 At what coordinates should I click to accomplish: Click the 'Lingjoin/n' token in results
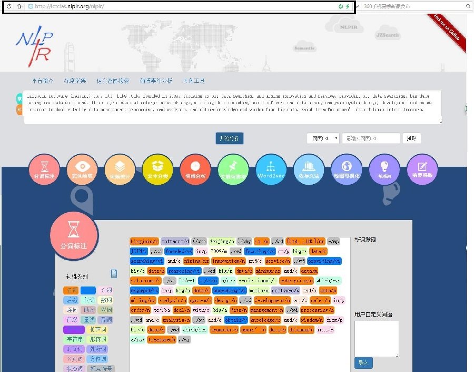(x=144, y=242)
